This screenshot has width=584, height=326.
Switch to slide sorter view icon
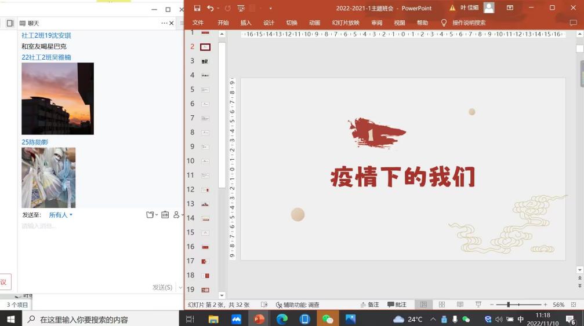(x=442, y=305)
